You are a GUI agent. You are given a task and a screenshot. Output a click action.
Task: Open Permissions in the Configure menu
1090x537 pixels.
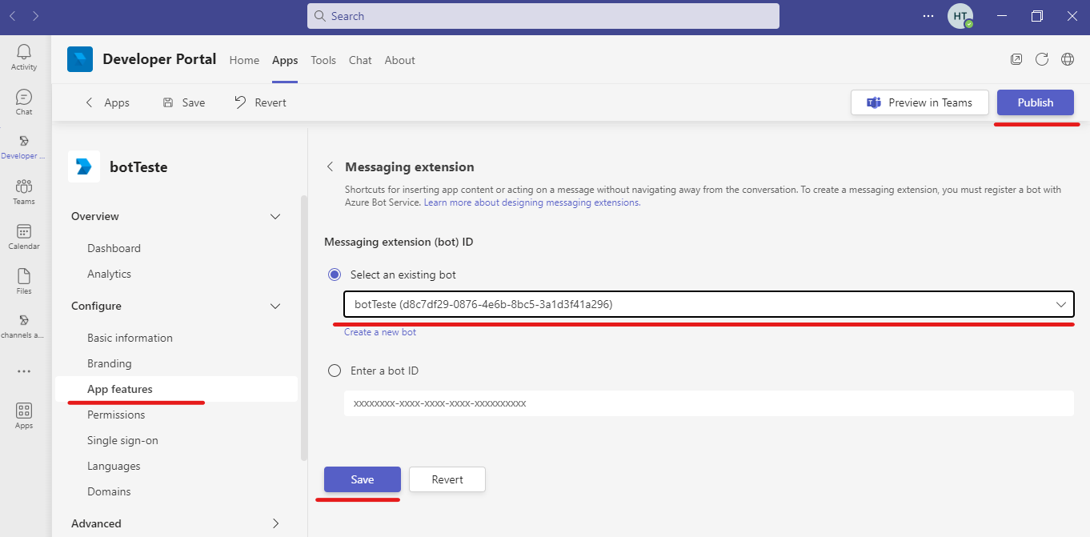pos(116,415)
